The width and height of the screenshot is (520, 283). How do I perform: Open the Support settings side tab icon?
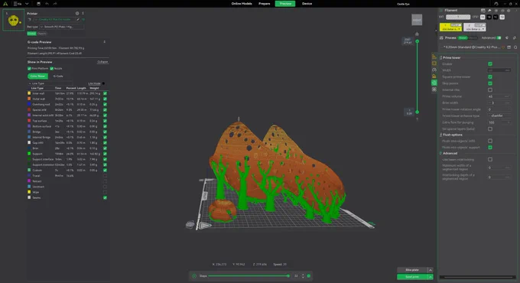pyautogui.click(x=434, y=76)
